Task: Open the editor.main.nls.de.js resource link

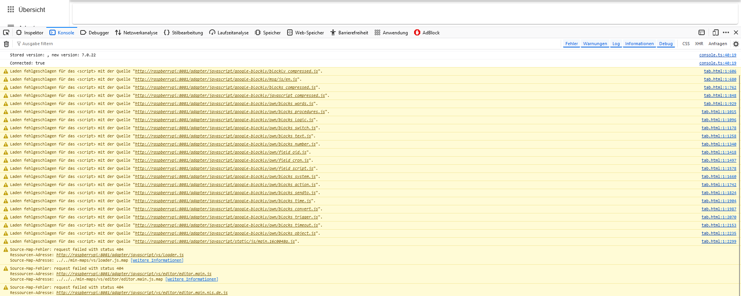Action: [x=142, y=293]
